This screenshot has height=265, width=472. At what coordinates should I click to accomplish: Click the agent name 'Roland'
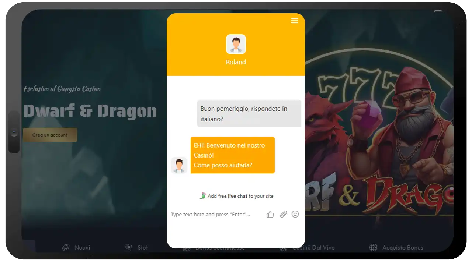click(236, 62)
